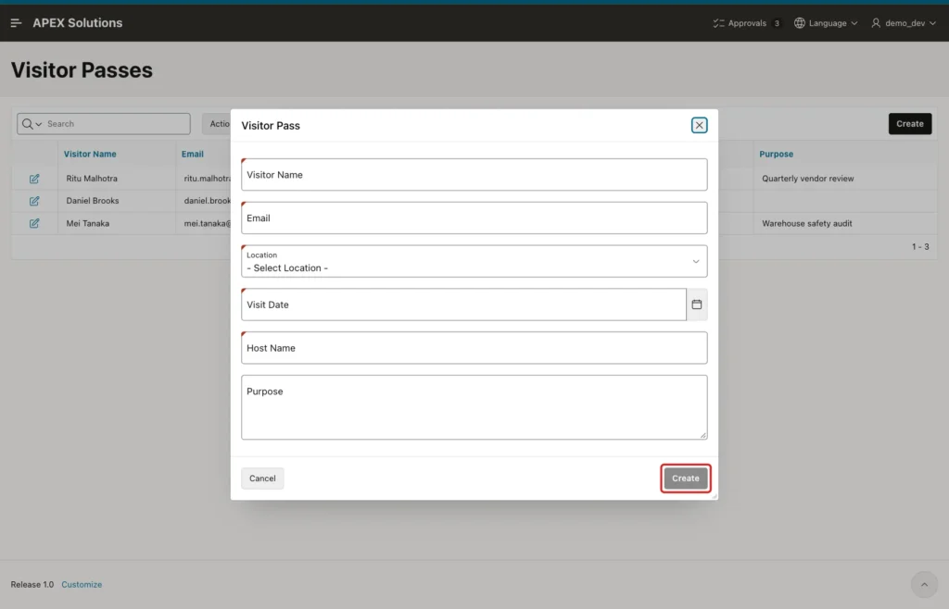Open the hamburger navigation menu
Screen dimensions: 949x609
pos(16,23)
